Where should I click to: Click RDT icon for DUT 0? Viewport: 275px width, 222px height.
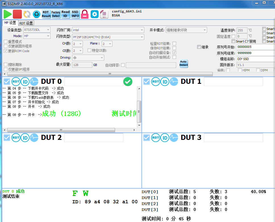[x=16, y=82]
